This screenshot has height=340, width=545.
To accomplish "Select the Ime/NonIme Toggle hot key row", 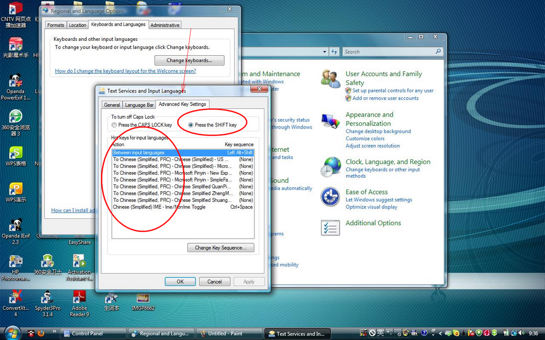I will pos(183,207).
